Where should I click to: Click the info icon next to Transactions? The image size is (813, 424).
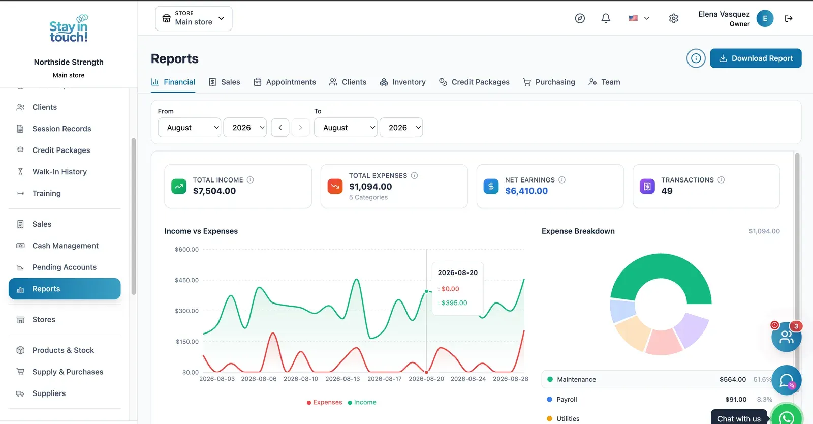coord(721,180)
